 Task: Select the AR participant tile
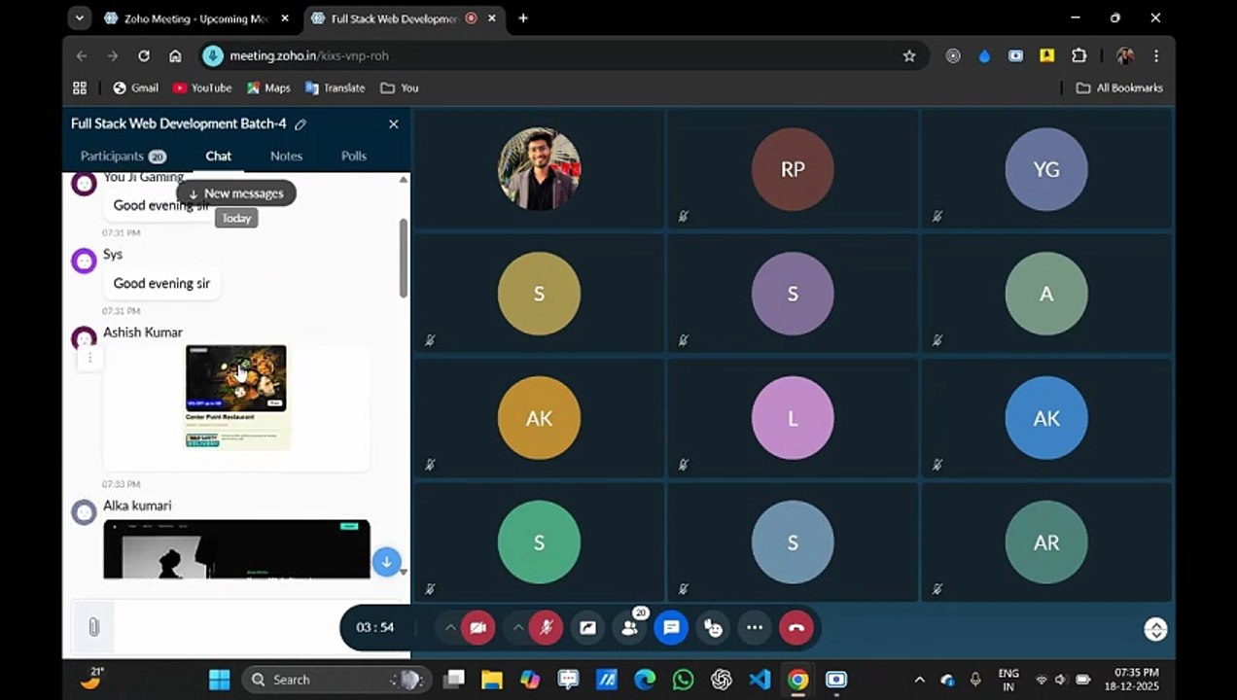coord(1046,542)
